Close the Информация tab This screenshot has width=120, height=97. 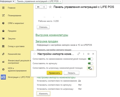point(13,1)
